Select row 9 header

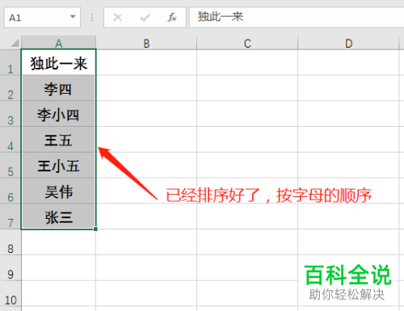click(11, 268)
